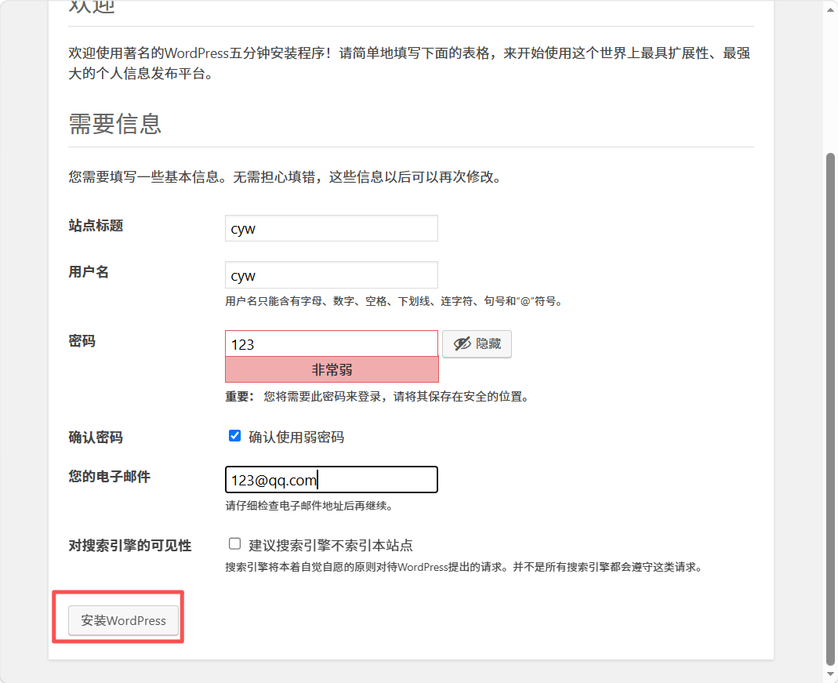Click the 欢迎使用著名的WordPress welcome paragraph
Image resolution: width=838 pixels, height=683 pixels.
click(409, 63)
